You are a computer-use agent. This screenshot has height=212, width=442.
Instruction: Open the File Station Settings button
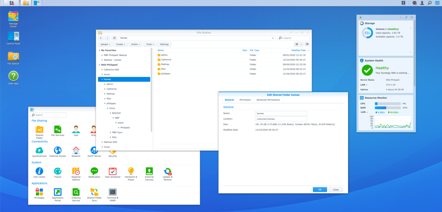164,44
